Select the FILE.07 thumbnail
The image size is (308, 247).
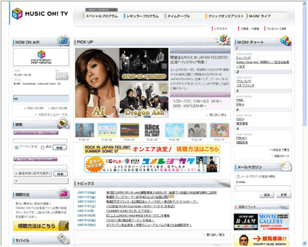point(220,130)
